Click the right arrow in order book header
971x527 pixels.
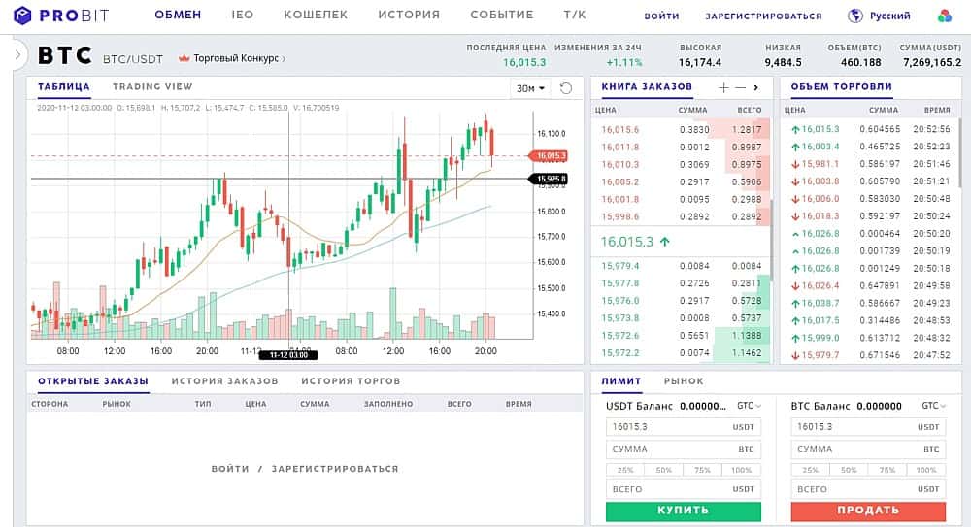point(755,87)
